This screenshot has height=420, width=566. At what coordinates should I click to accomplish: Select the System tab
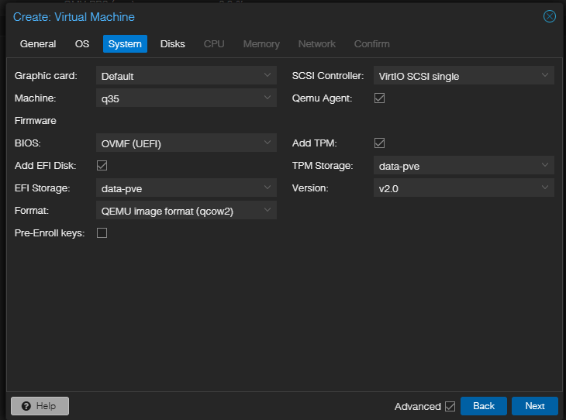tap(125, 43)
